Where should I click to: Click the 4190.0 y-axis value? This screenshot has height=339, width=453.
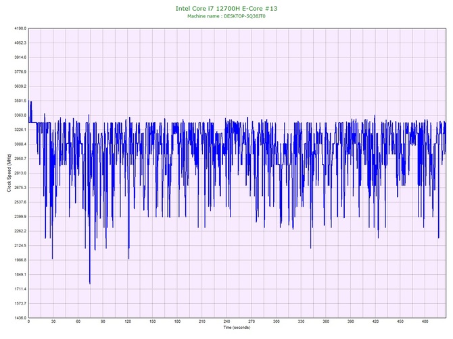[x=20, y=28]
